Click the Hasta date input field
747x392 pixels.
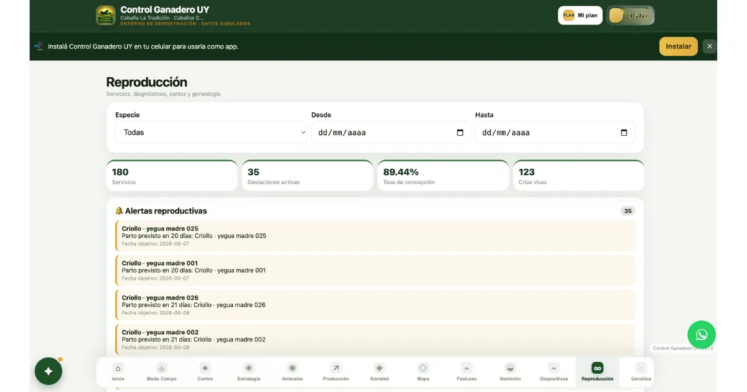click(x=555, y=133)
